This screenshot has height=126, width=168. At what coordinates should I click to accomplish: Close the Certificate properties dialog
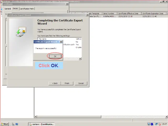coord(67,4)
